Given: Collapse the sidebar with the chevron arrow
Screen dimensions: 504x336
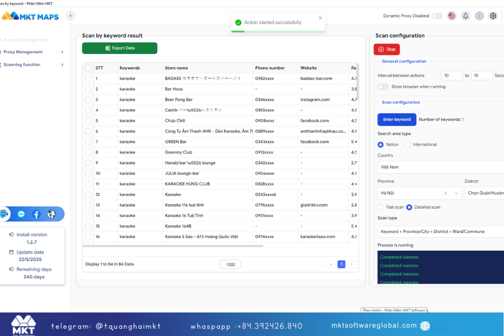Looking at the screenshot, I should [x=69, y=16].
